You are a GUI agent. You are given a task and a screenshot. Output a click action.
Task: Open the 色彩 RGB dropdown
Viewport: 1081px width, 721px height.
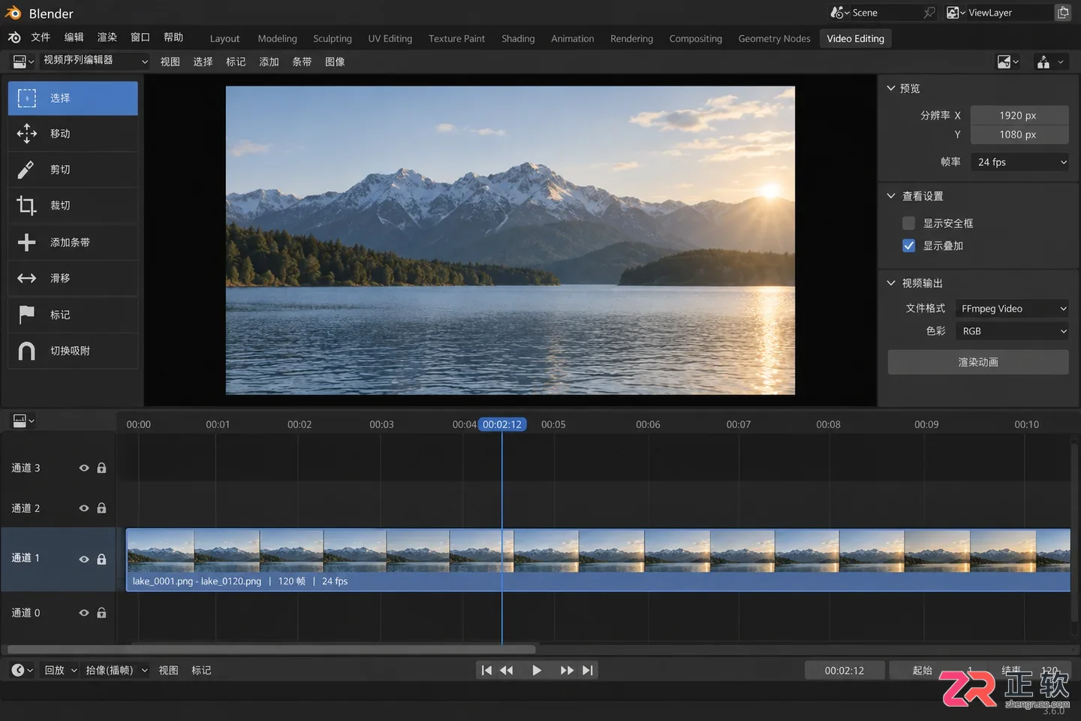1012,331
